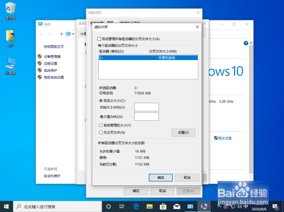Open Remote settings link
Image resolution: width=284 pixels, height=212 pixels.
click(51, 63)
